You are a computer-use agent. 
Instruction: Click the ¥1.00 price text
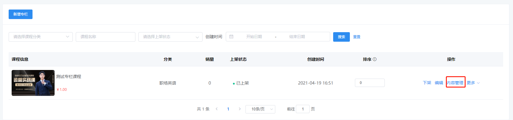point(62,90)
